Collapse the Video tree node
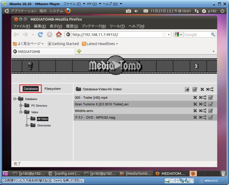The image size is (229, 185). (21, 112)
